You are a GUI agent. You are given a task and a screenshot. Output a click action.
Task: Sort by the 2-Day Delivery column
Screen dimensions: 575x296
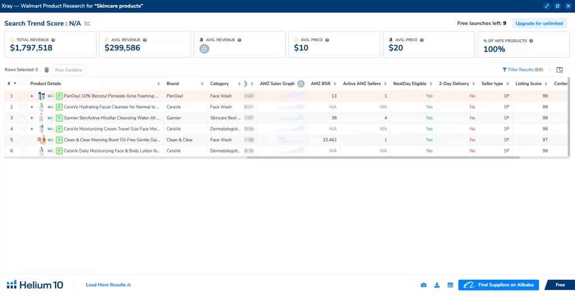point(473,84)
